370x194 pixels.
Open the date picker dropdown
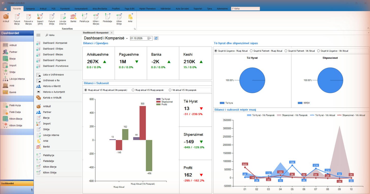[149, 38]
